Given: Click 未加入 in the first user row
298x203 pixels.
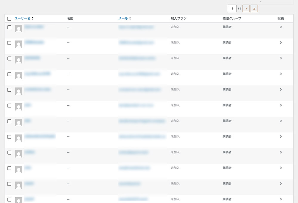Looking at the screenshot, I should tap(175, 27).
